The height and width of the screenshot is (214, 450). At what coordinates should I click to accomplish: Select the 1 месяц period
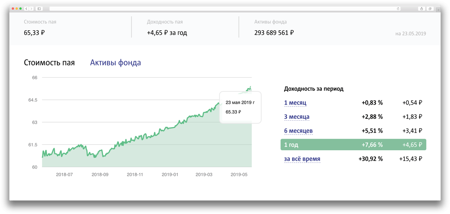295,103
